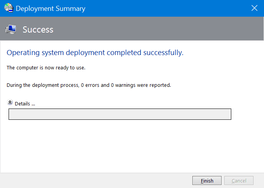Click inside the empty details text box

120,114
